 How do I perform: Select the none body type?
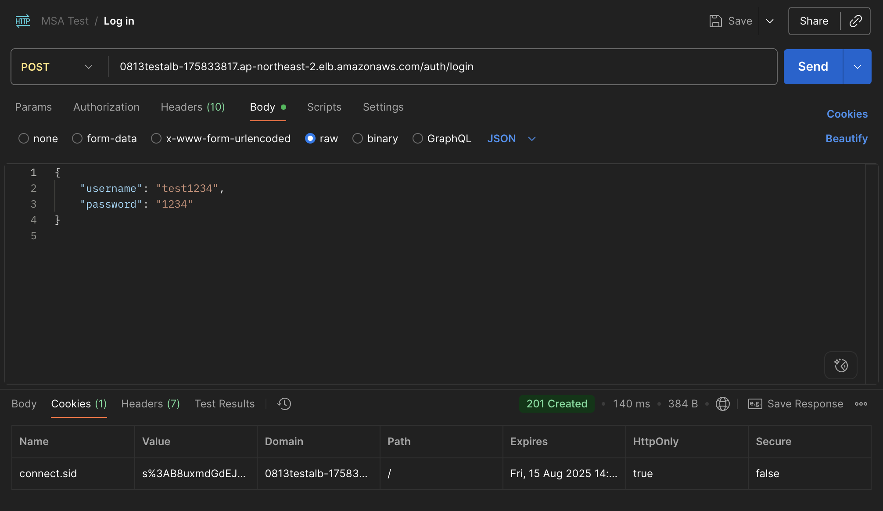pyautogui.click(x=24, y=139)
